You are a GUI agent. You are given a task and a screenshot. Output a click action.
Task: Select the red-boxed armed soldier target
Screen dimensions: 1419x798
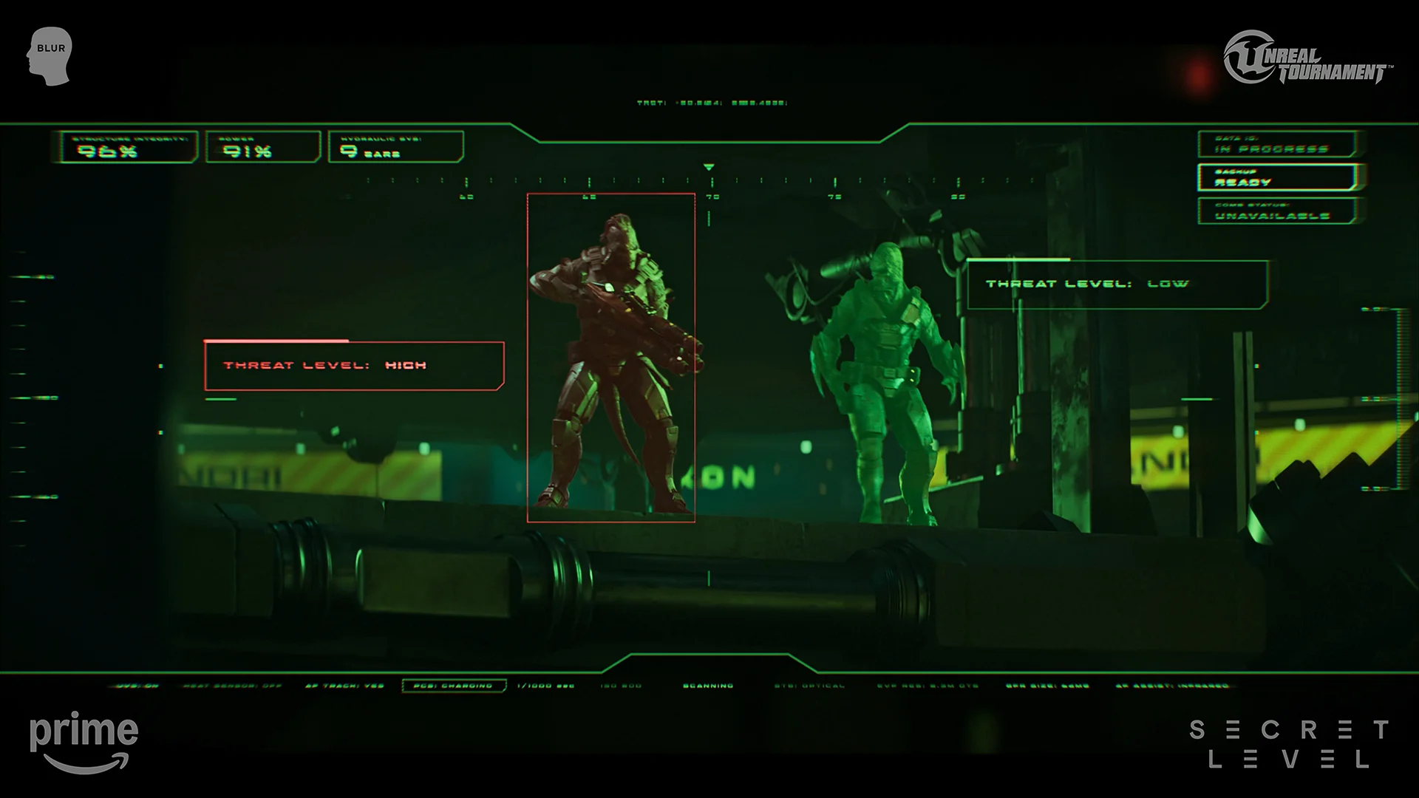610,358
